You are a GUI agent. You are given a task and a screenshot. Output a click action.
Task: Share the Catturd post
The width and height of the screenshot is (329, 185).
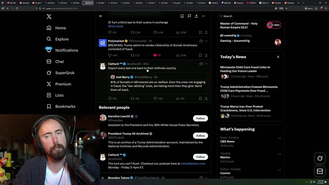pos(206,98)
